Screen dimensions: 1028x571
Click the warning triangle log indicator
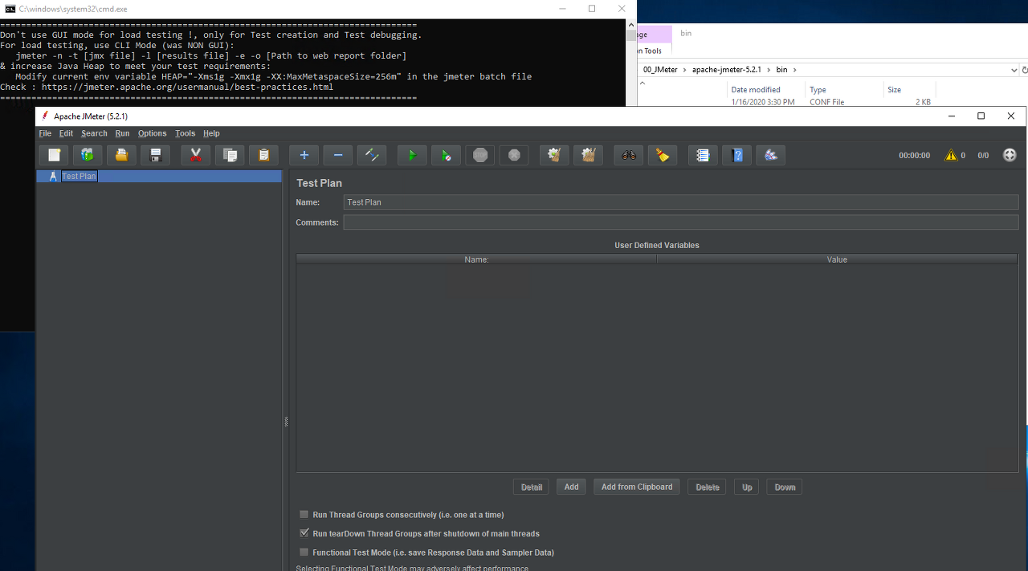[x=951, y=155]
